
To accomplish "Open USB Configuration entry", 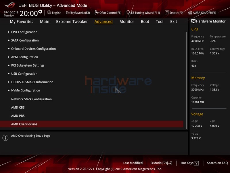I will pyautogui.click(x=24, y=74).
